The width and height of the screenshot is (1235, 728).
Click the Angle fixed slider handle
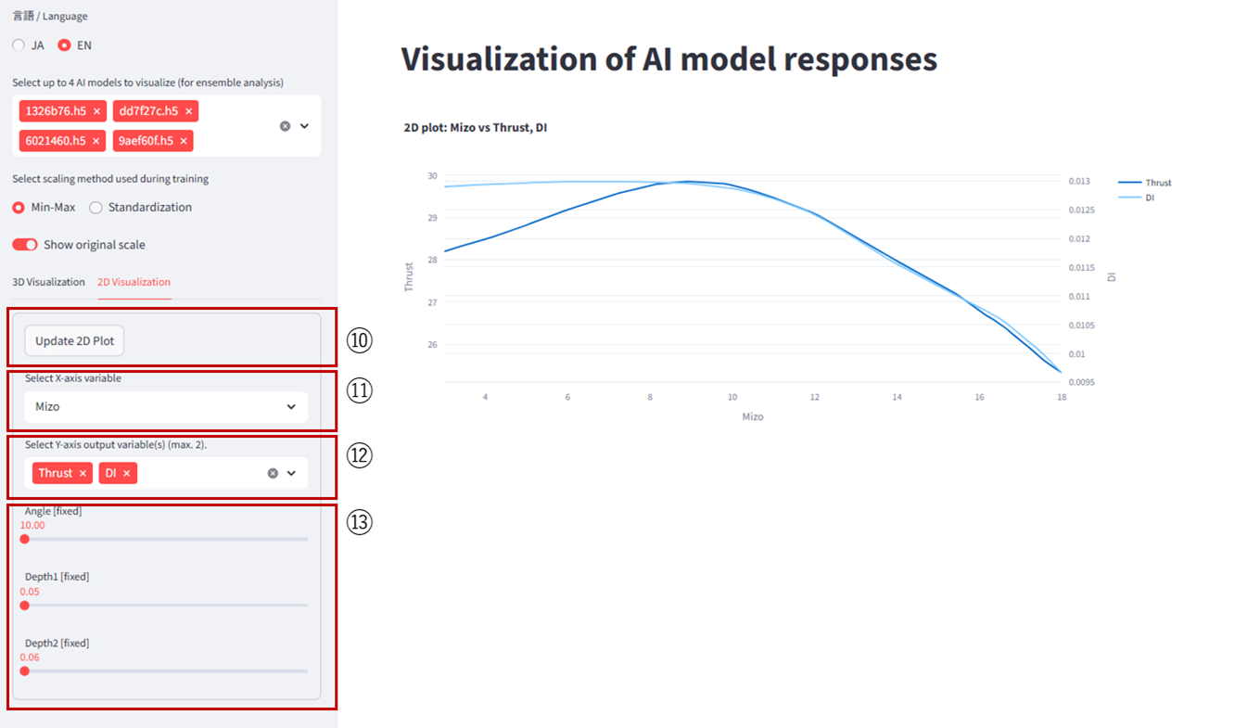click(25, 539)
